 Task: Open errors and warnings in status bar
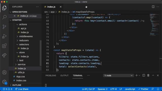7,89
